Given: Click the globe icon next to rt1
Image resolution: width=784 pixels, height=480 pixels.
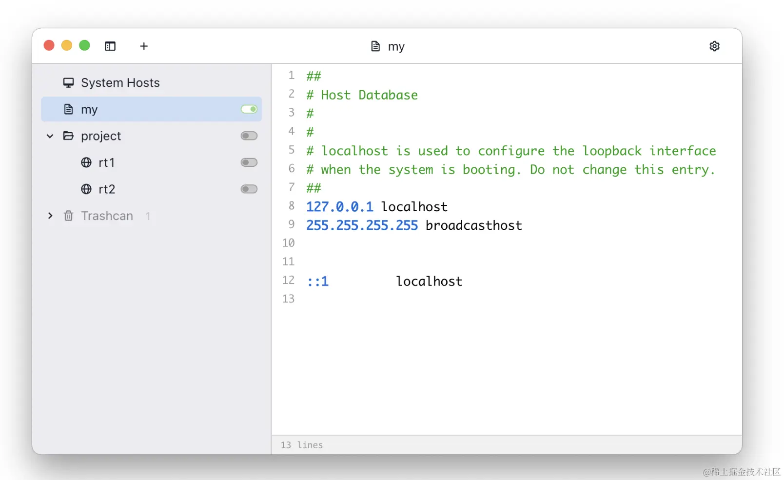Looking at the screenshot, I should pos(86,162).
